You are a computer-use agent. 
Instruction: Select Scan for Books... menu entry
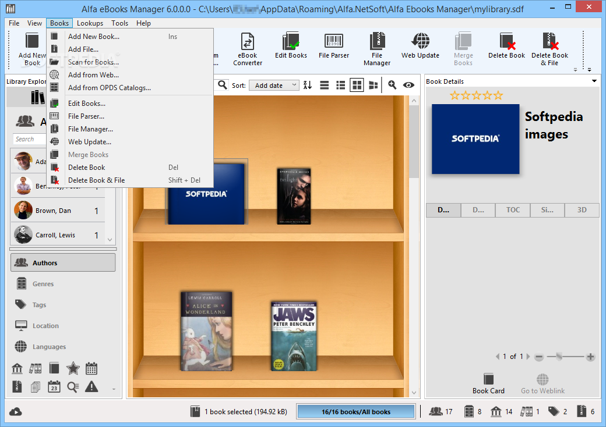tap(130, 62)
